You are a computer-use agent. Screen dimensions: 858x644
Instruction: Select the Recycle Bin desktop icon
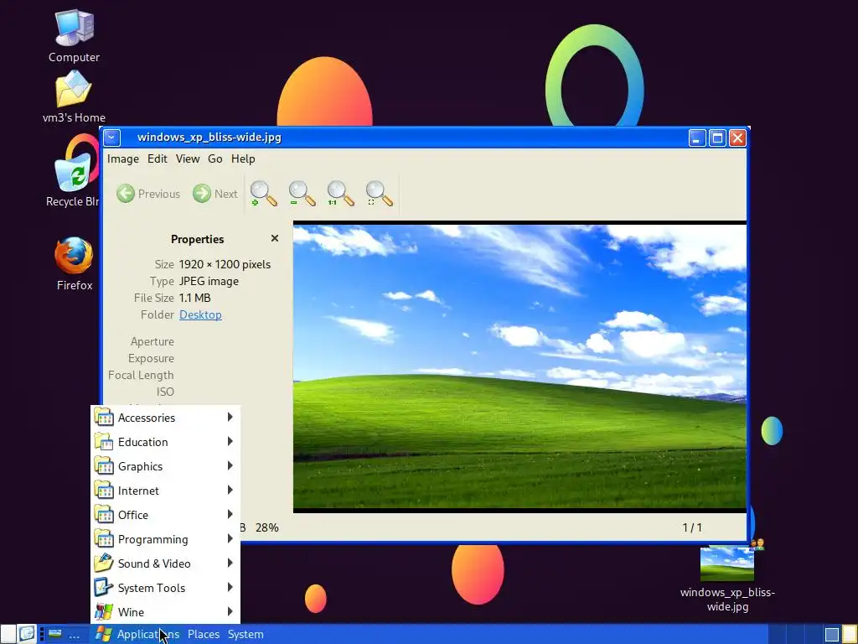click(x=74, y=171)
